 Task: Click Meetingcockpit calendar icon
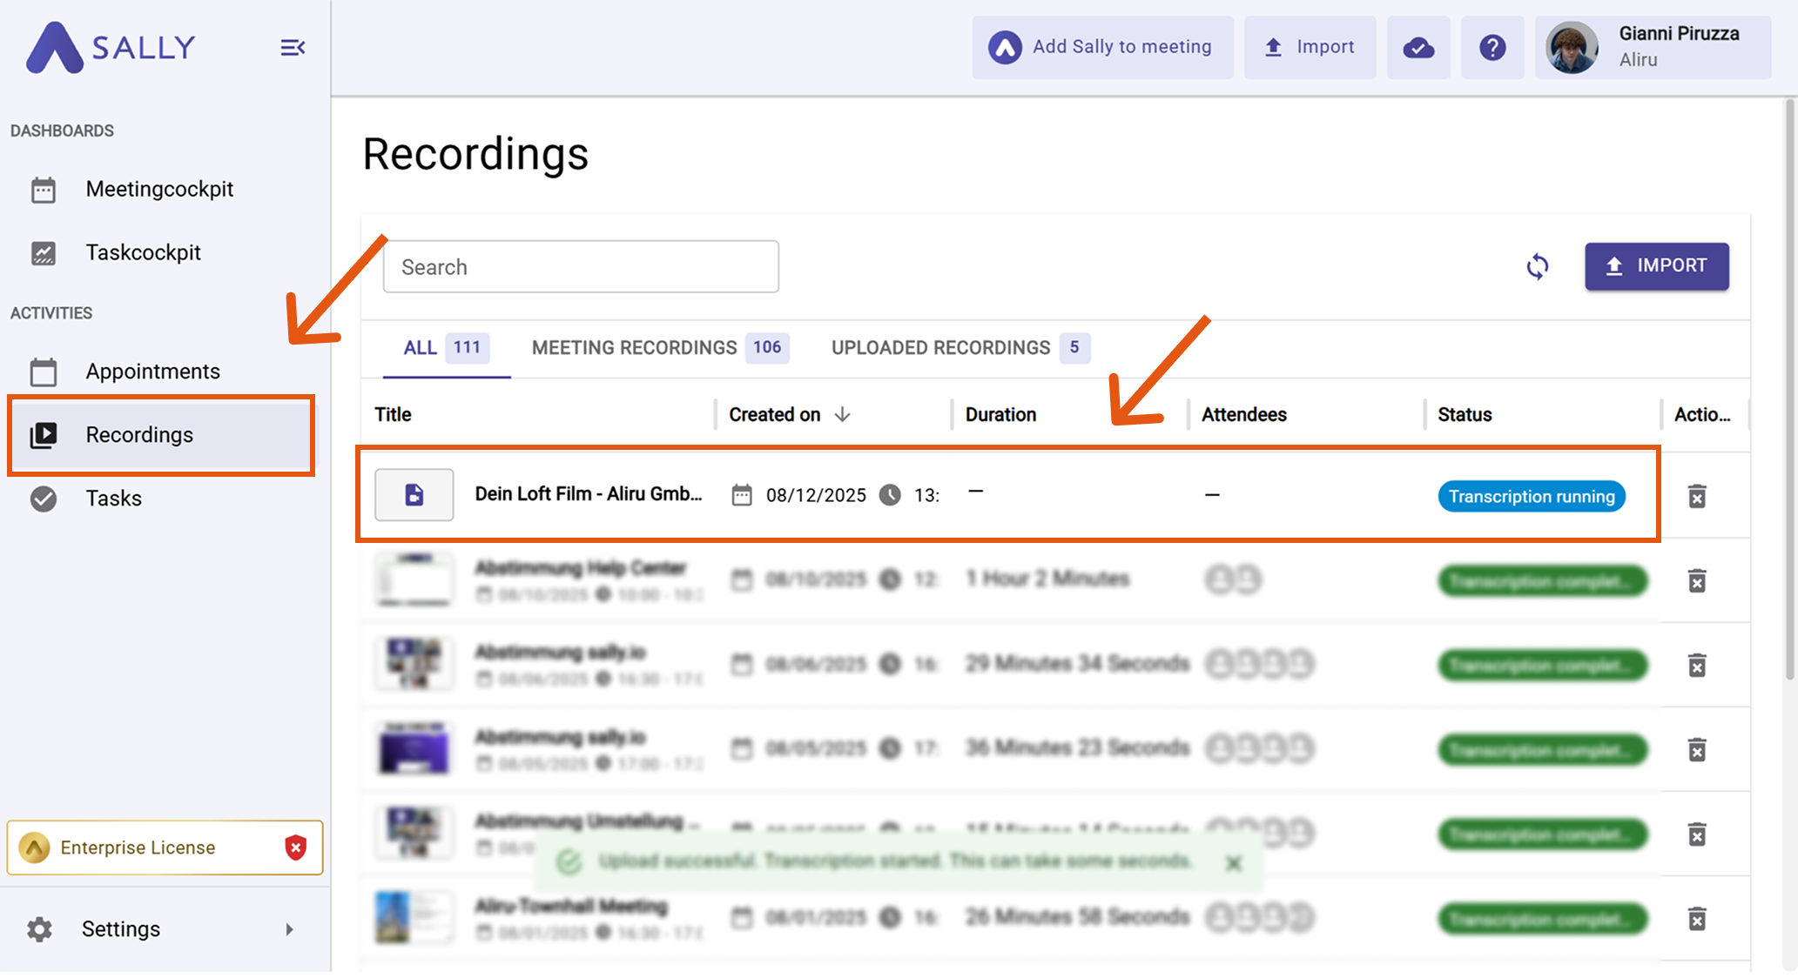[44, 189]
